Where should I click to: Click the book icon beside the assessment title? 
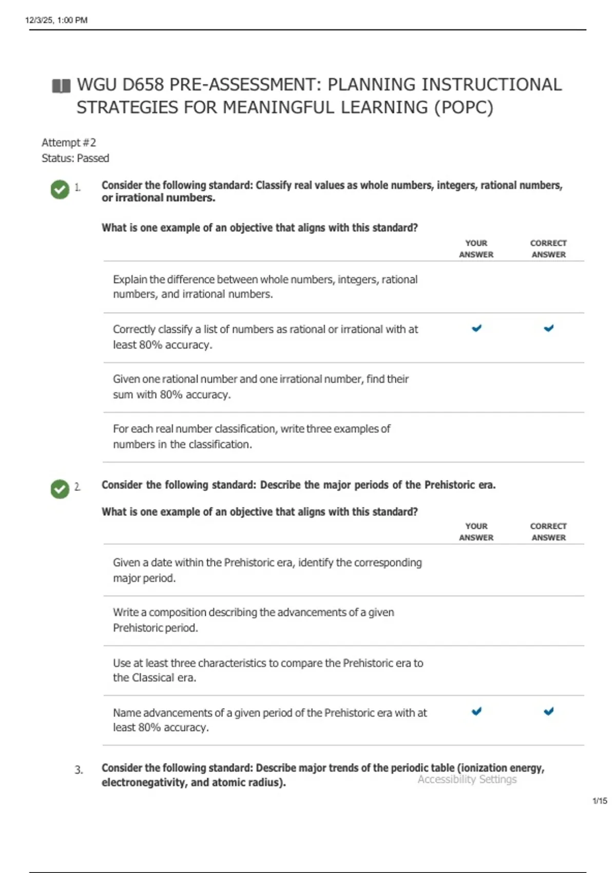point(61,86)
